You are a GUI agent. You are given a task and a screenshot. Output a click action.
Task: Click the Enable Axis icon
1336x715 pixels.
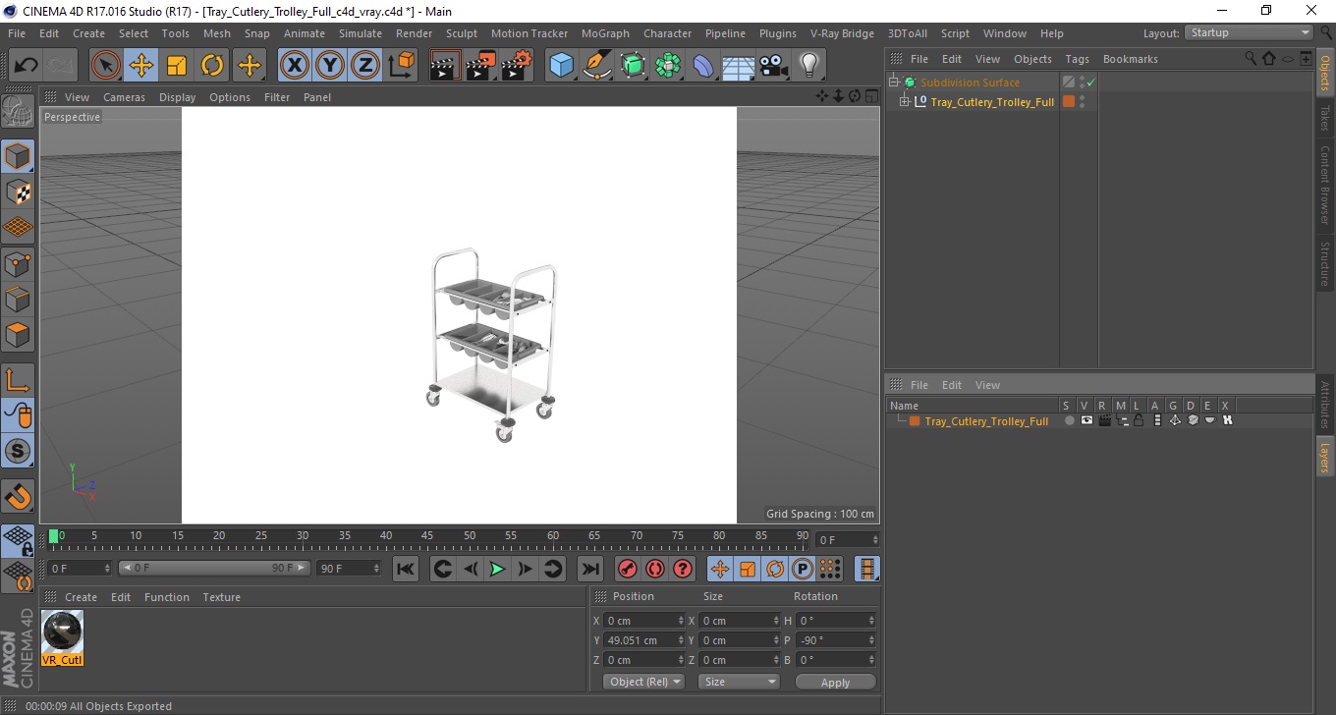(18, 380)
